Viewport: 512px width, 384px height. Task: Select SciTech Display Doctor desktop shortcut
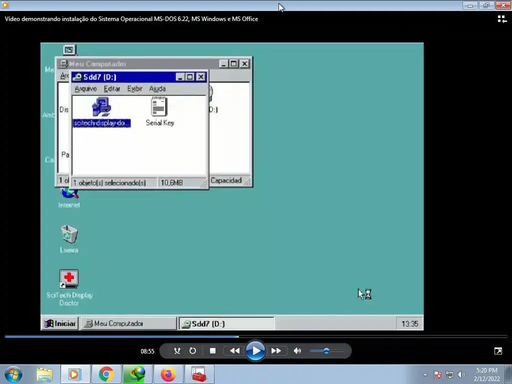[x=69, y=288]
